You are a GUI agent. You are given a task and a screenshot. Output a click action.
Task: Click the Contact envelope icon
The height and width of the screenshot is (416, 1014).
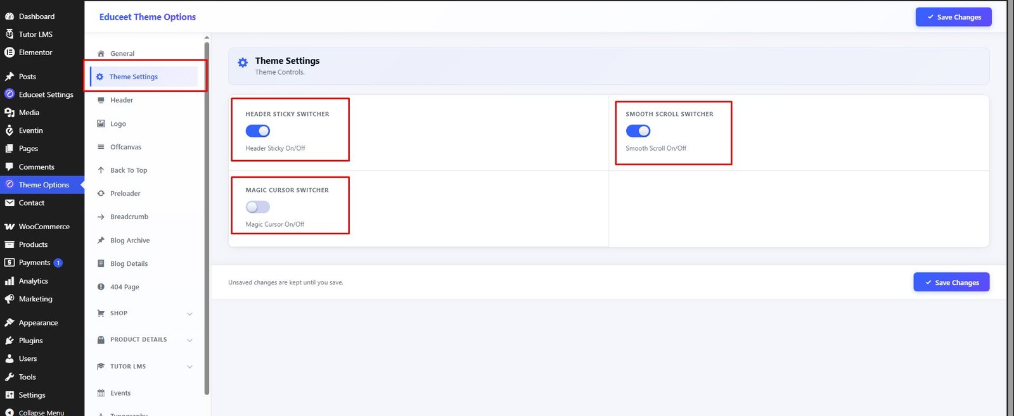[x=10, y=203]
